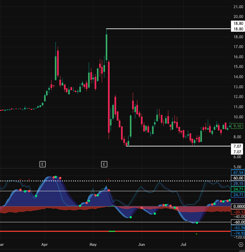Click the 13.00 price axis label

(x=238, y=87)
